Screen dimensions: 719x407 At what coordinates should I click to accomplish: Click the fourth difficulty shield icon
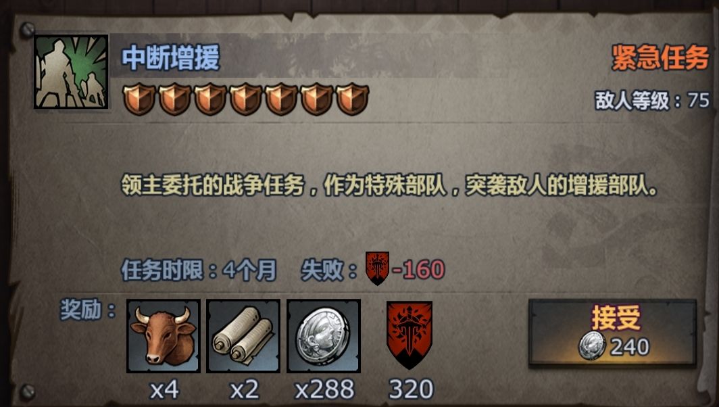pyautogui.click(x=245, y=99)
